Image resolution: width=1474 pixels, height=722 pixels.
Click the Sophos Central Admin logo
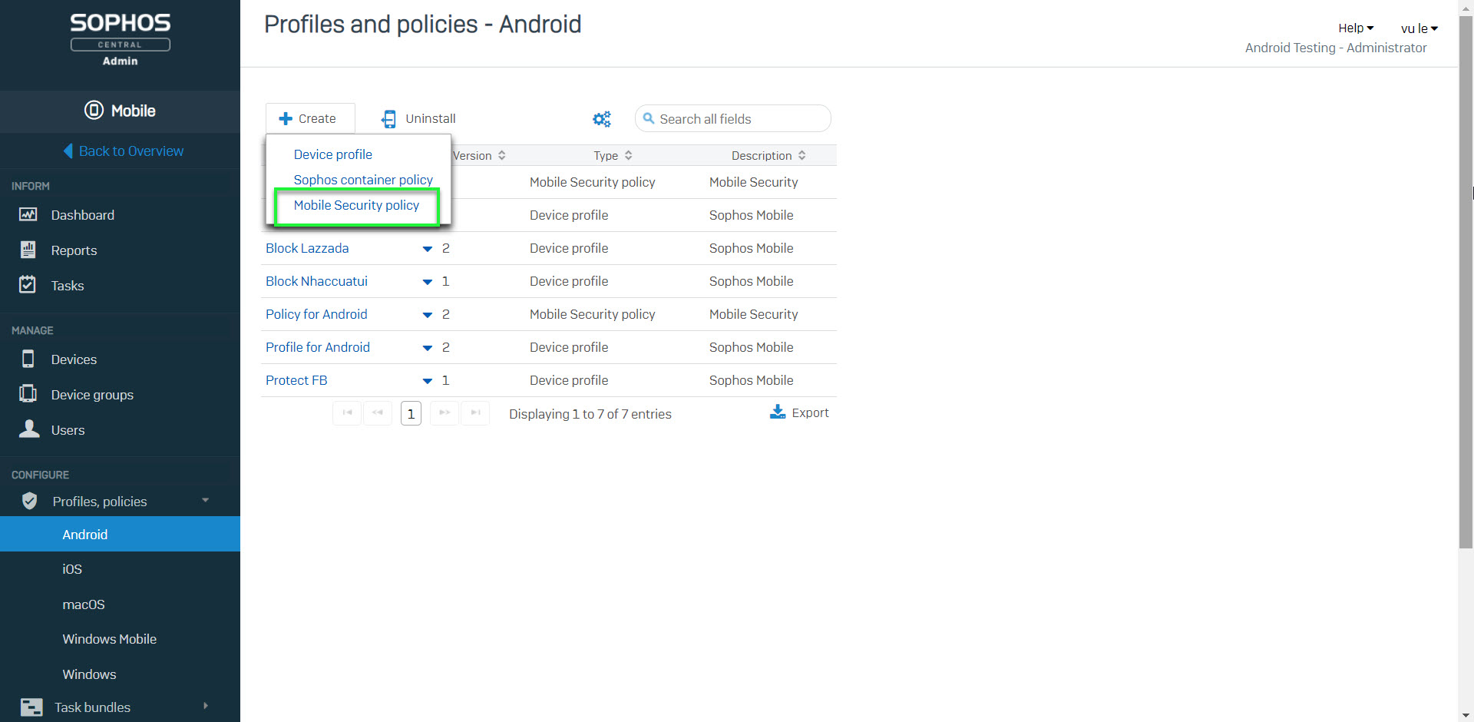pos(121,40)
